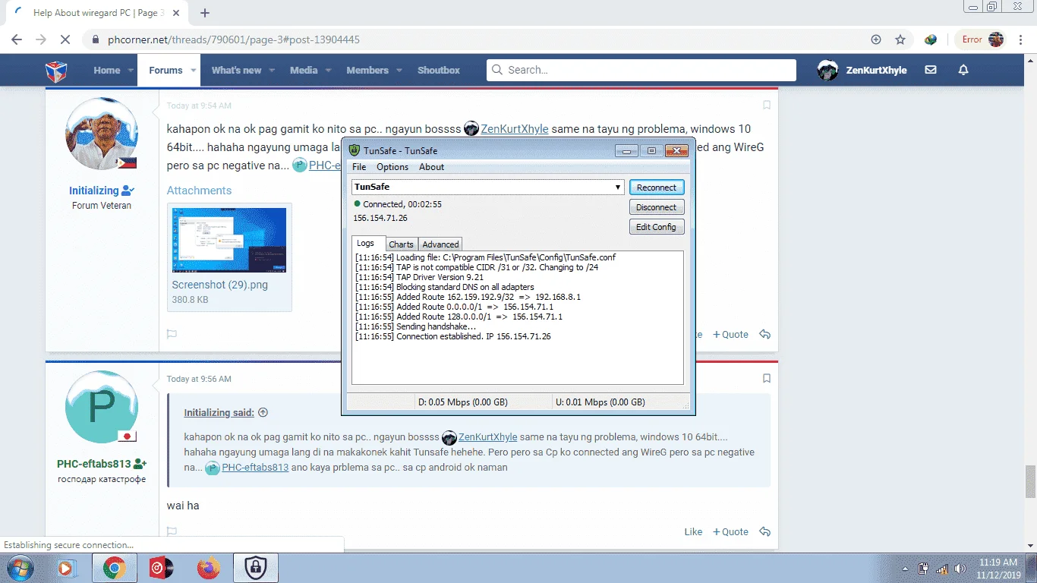This screenshot has height=583, width=1037.
Task: Open the Shoutbox link
Action: pos(439,70)
